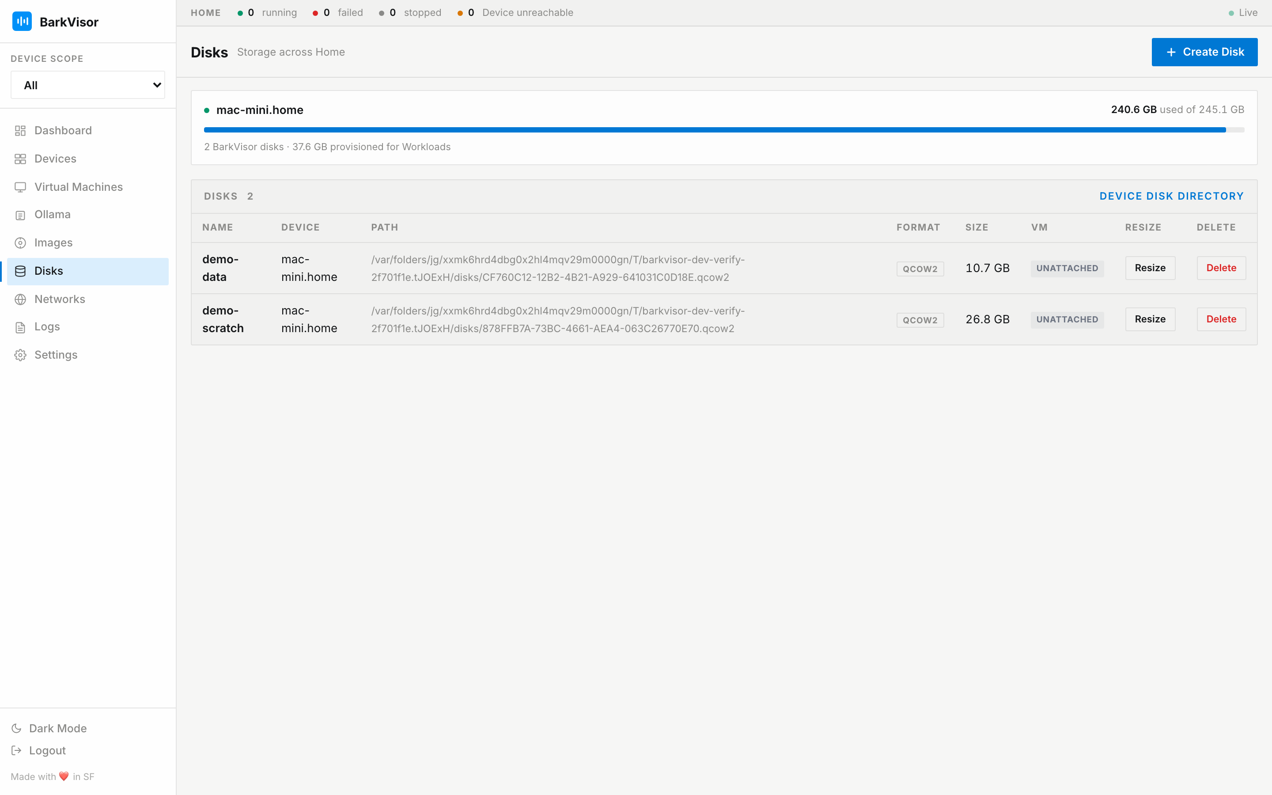
Task: Click the BarkVisor logo icon
Action: pyautogui.click(x=22, y=22)
